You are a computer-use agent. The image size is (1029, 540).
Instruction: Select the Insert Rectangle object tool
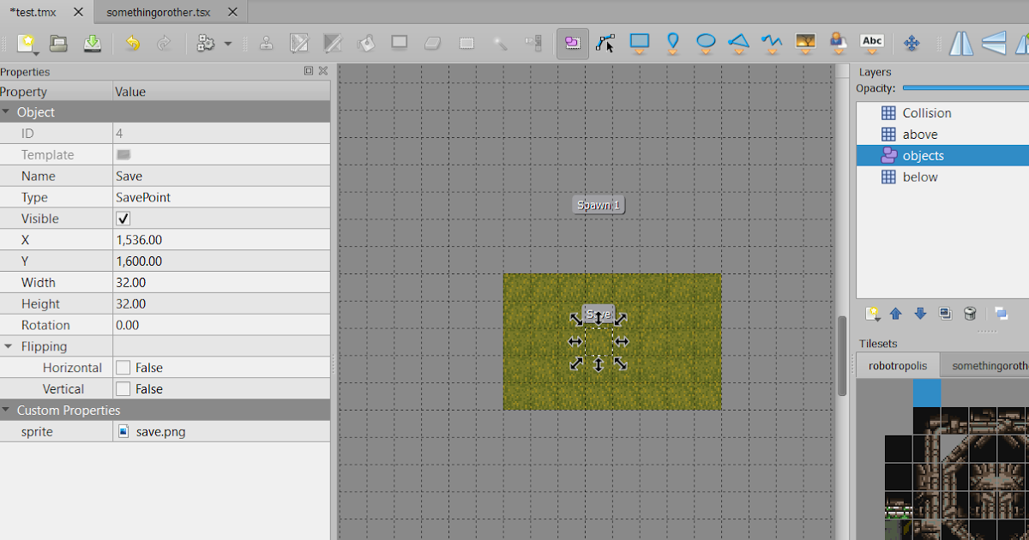coord(639,43)
